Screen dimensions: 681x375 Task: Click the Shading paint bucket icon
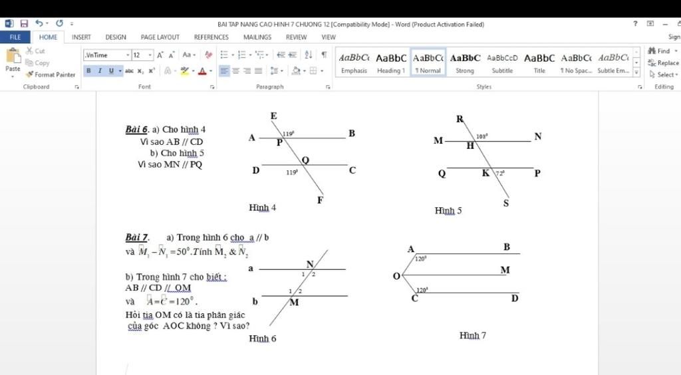296,70
